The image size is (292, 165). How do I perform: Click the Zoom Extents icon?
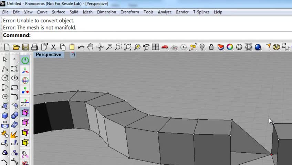(x=128, y=47)
